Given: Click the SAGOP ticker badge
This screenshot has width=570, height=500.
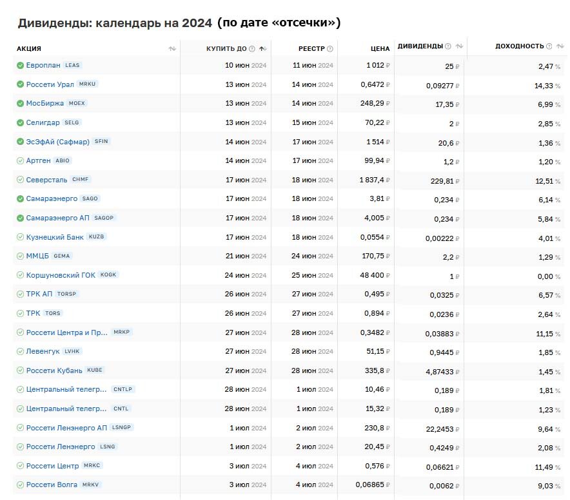Looking at the screenshot, I should tap(104, 218).
